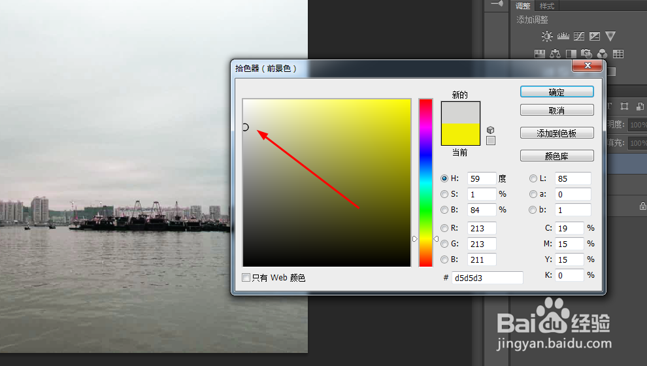
Task: Click the S value field showing 1
Action: 482,194
